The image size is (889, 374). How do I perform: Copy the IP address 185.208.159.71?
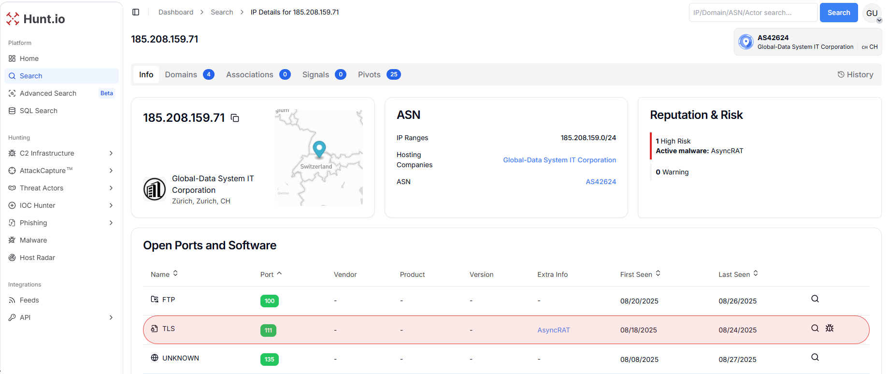[x=235, y=118]
